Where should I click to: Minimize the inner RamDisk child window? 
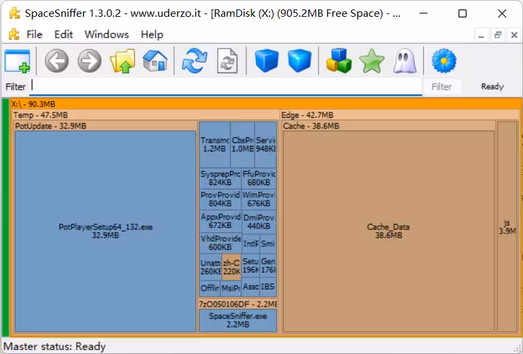481,35
